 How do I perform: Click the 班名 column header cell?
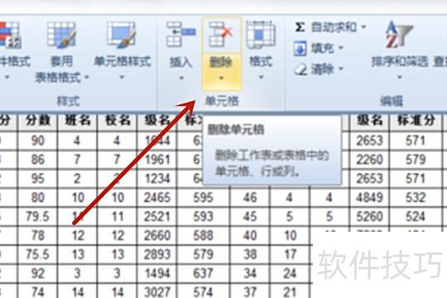78,122
